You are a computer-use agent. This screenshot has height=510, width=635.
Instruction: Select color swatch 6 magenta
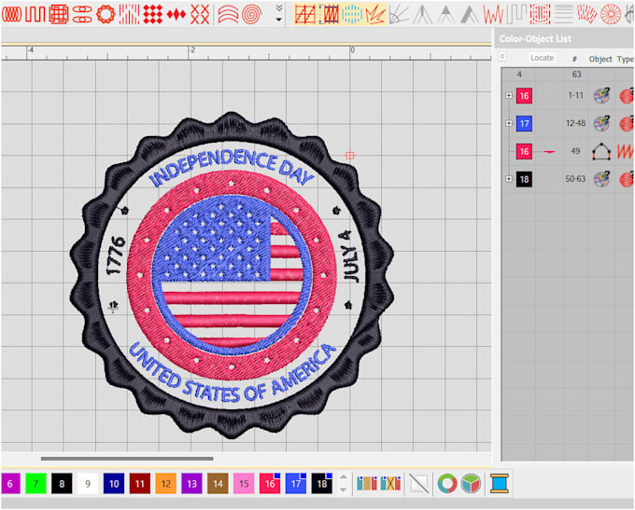click(x=10, y=483)
